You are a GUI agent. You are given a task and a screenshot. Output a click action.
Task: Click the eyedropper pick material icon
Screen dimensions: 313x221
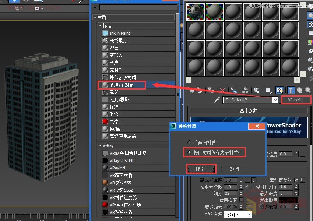pos(217,100)
